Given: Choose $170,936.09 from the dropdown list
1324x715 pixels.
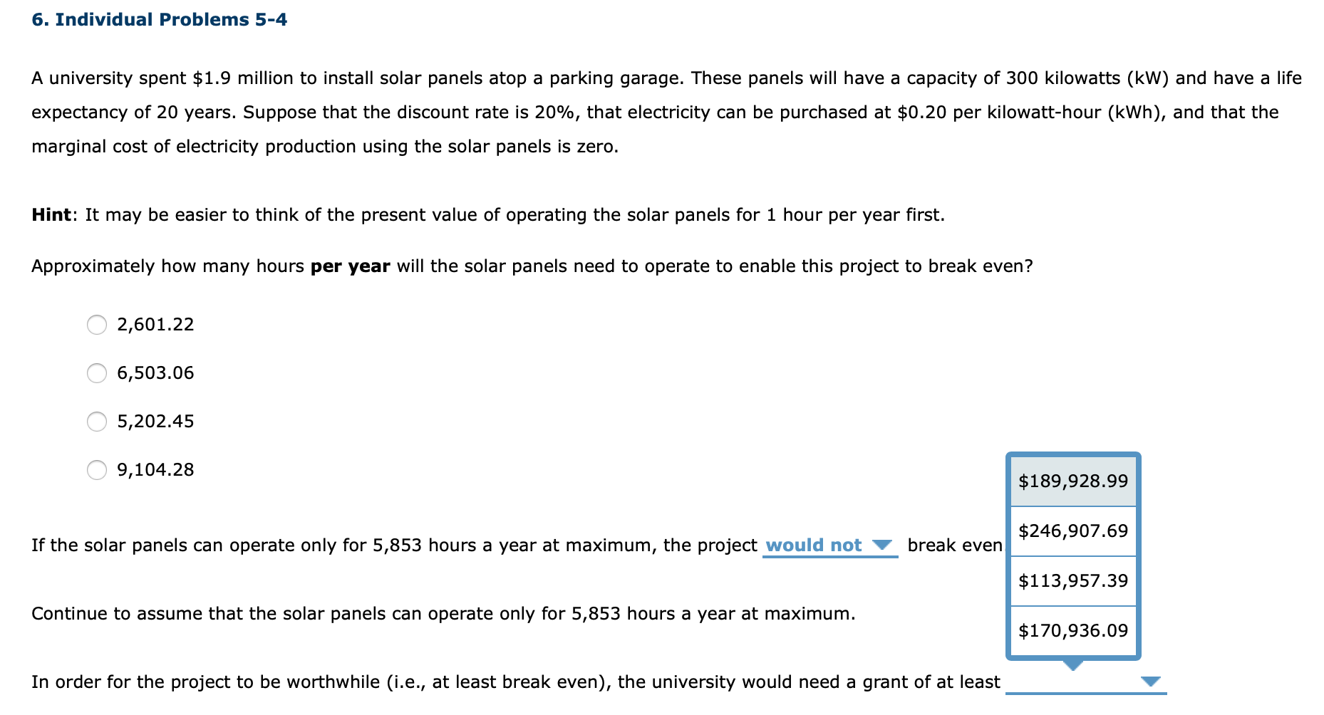Looking at the screenshot, I should [1072, 631].
